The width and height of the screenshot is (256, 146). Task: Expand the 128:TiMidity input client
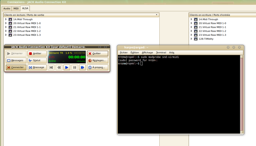[191, 39]
